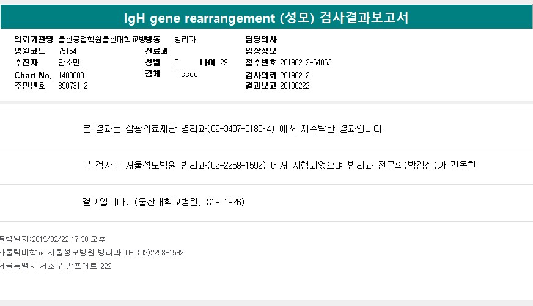Select the 담당의사 field label
Screen dimensions: 533x306
(261, 39)
